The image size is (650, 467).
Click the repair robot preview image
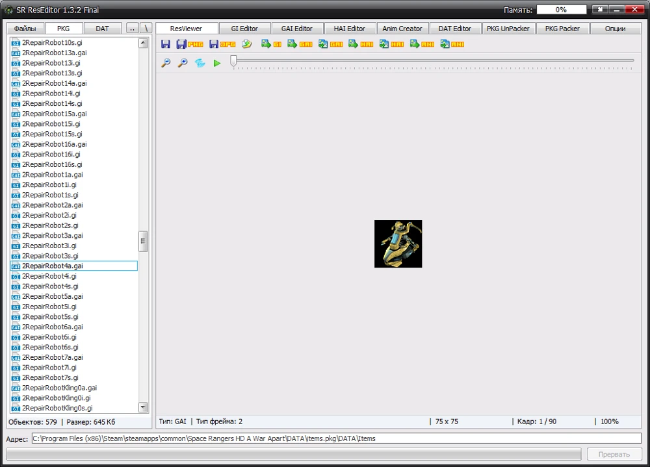click(398, 244)
